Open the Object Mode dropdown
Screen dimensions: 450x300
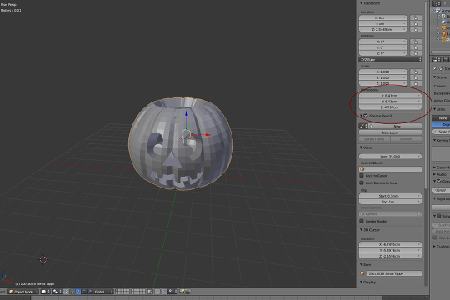[23, 292]
